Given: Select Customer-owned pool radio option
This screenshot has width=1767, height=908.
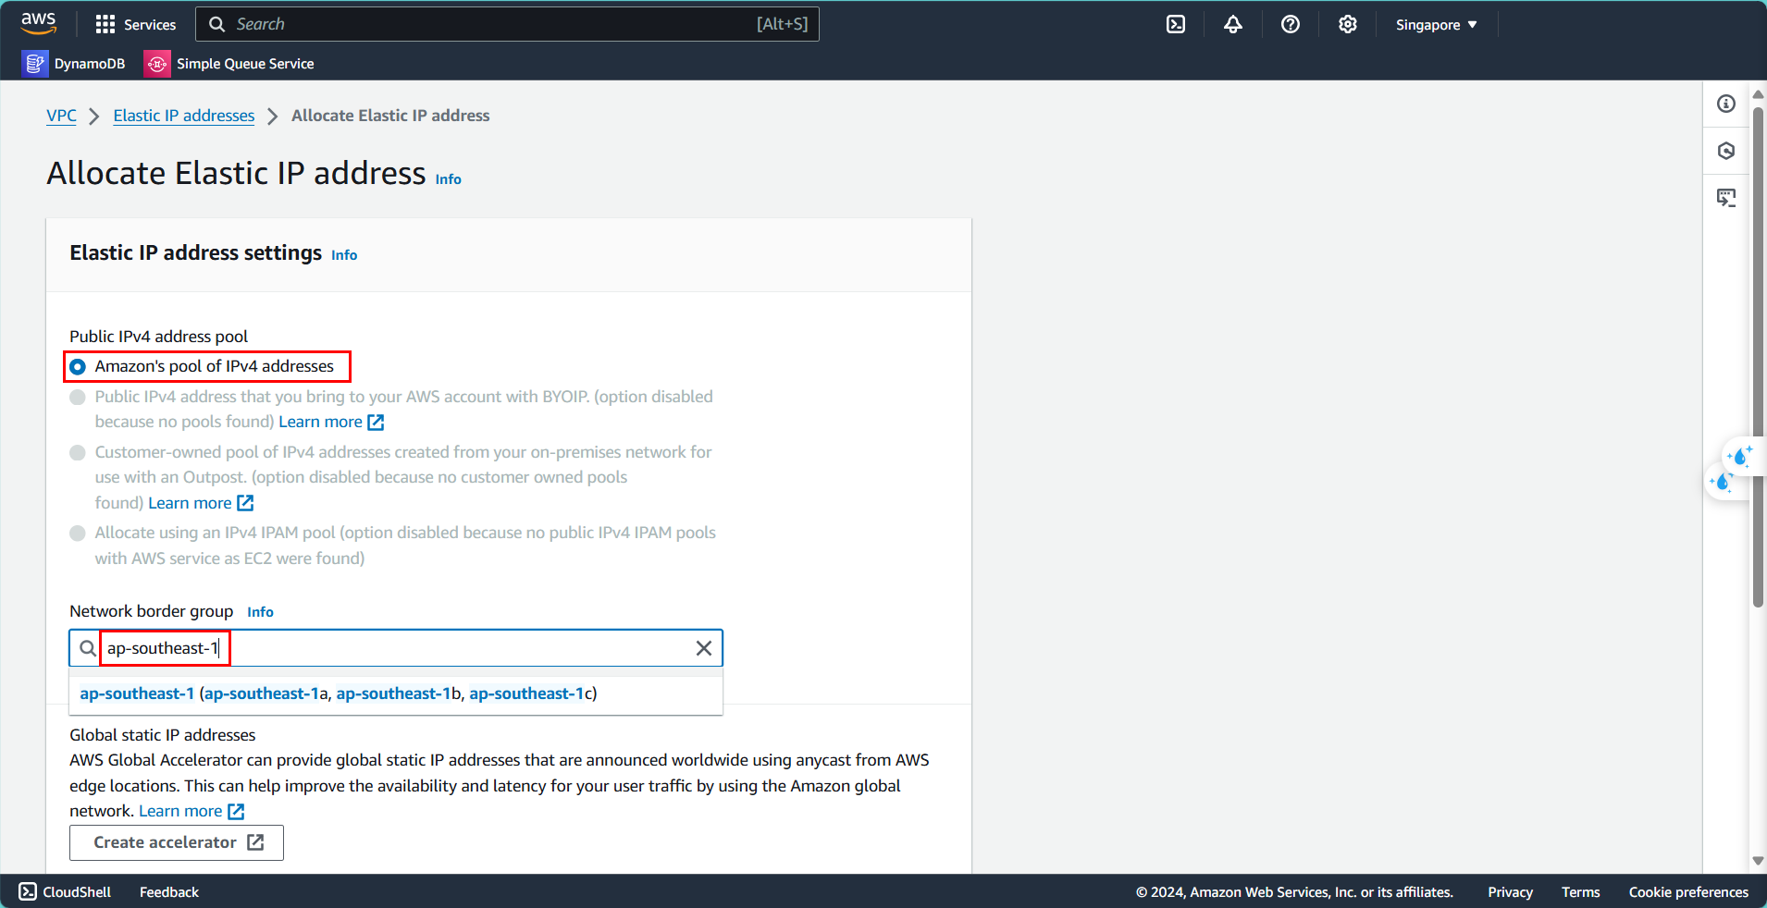Looking at the screenshot, I should point(78,453).
